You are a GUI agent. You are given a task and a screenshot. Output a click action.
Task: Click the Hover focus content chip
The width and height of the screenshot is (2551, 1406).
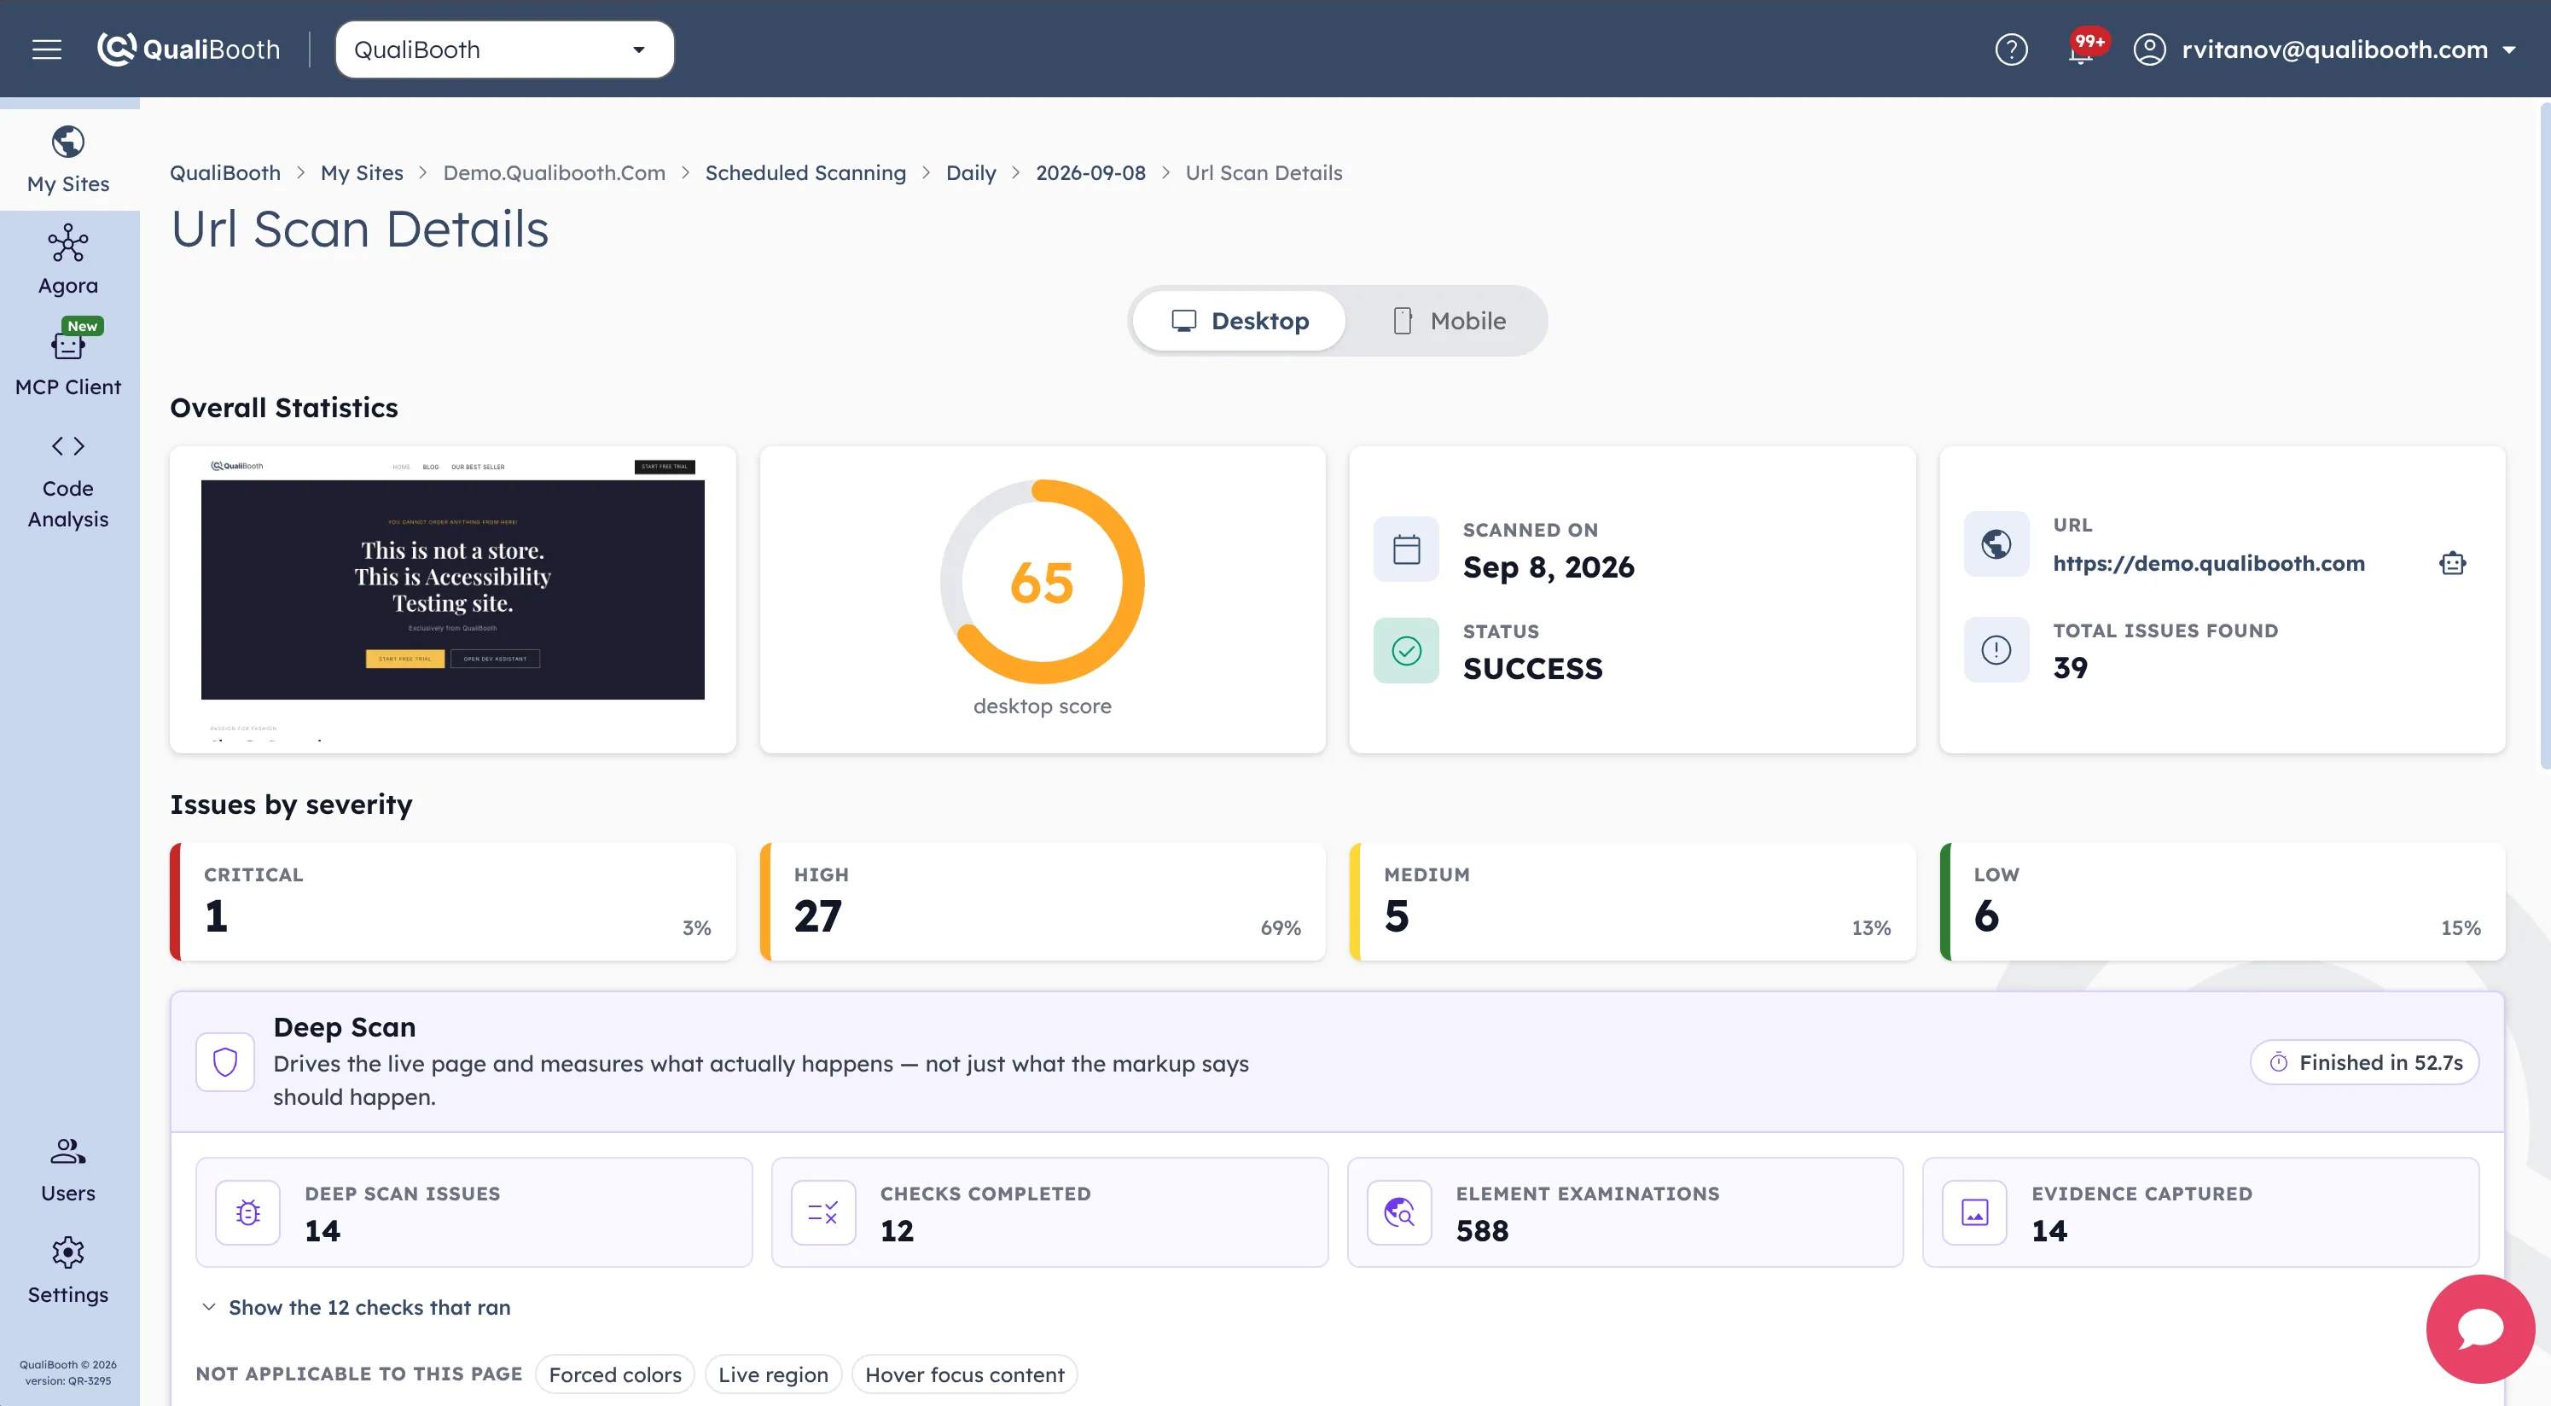[965, 1374]
